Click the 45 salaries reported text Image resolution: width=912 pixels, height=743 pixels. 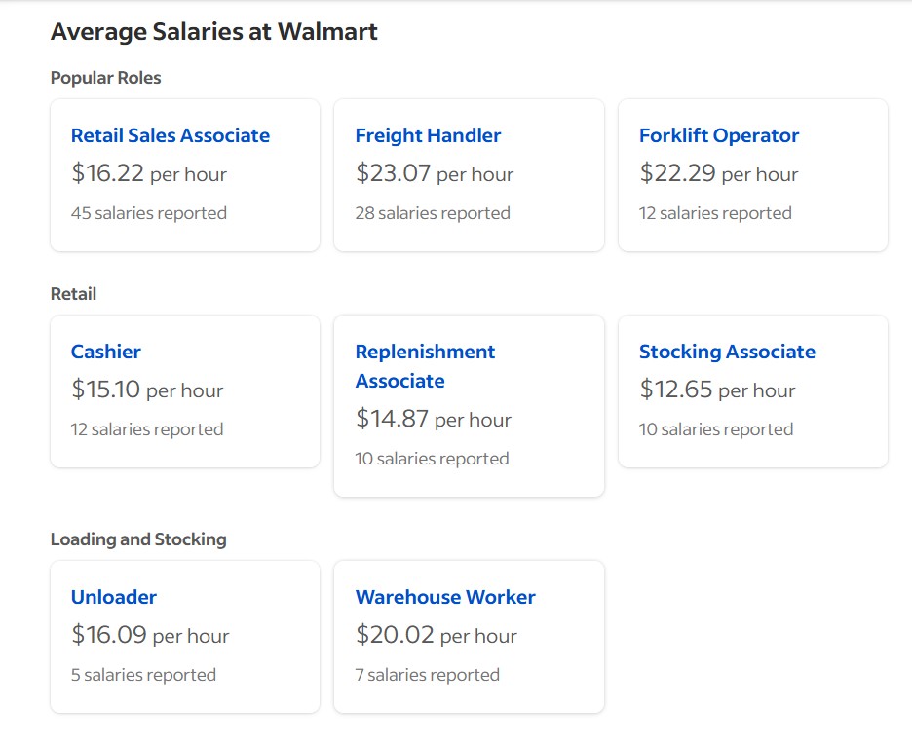tap(149, 213)
